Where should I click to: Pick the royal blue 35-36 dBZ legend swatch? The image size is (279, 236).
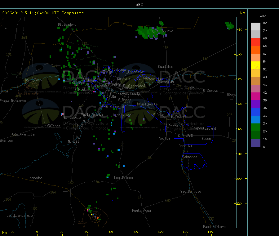[255, 112]
